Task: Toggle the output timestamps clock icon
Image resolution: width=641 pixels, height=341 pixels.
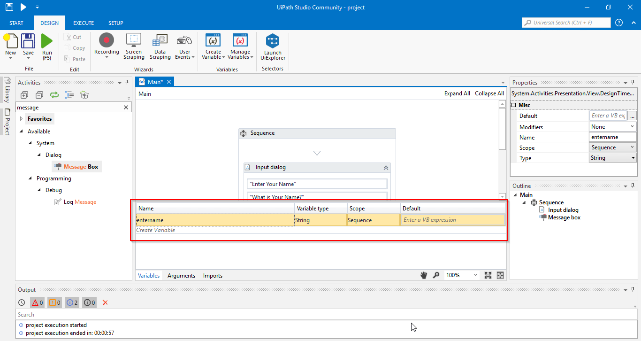Action: coord(22,302)
